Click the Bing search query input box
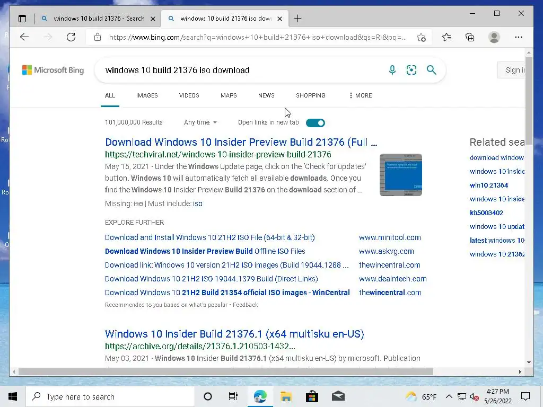 (242, 70)
